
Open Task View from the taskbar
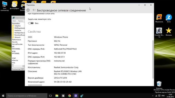(x=50, y=96)
